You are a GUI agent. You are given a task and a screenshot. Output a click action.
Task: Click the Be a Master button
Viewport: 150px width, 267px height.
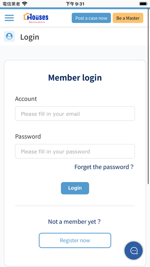[x=128, y=18]
